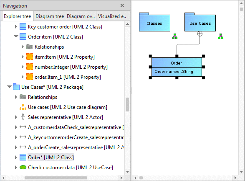This screenshot has width=245, height=181.
Task: Select A_orderCreate_salesrepresentative association item
Action: pos(76,147)
